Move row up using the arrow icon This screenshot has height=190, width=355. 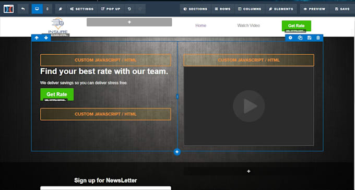[x=37, y=38]
